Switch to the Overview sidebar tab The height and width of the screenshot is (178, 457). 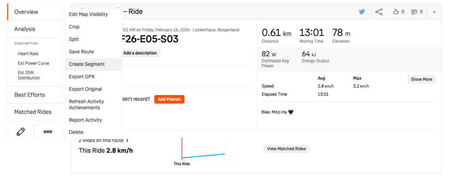click(26, 12)
